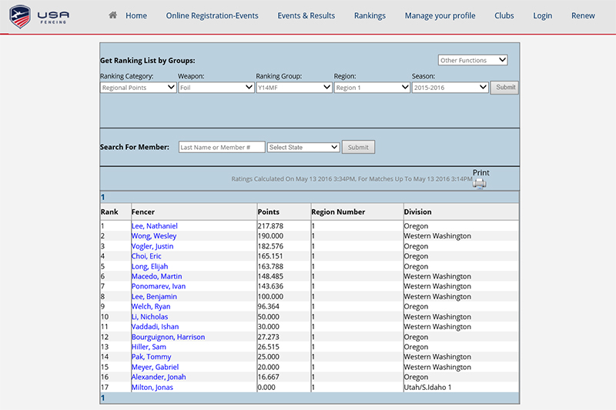Open fencer Vaddadi, Ishan
This screenshot has height=410, width=616.
(155, 326)
